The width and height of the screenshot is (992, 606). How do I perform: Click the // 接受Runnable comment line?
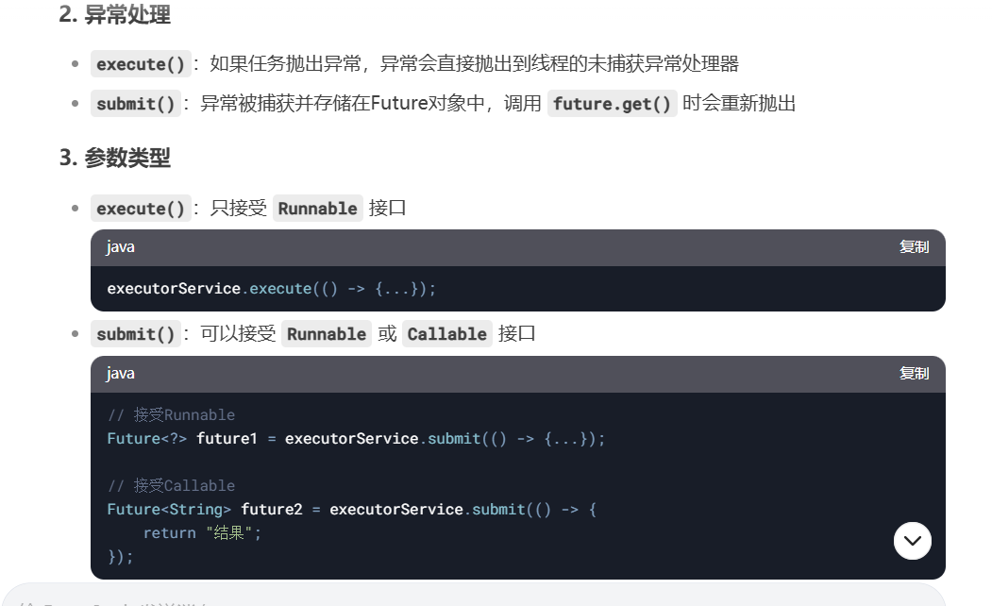(x=172, y=415)
